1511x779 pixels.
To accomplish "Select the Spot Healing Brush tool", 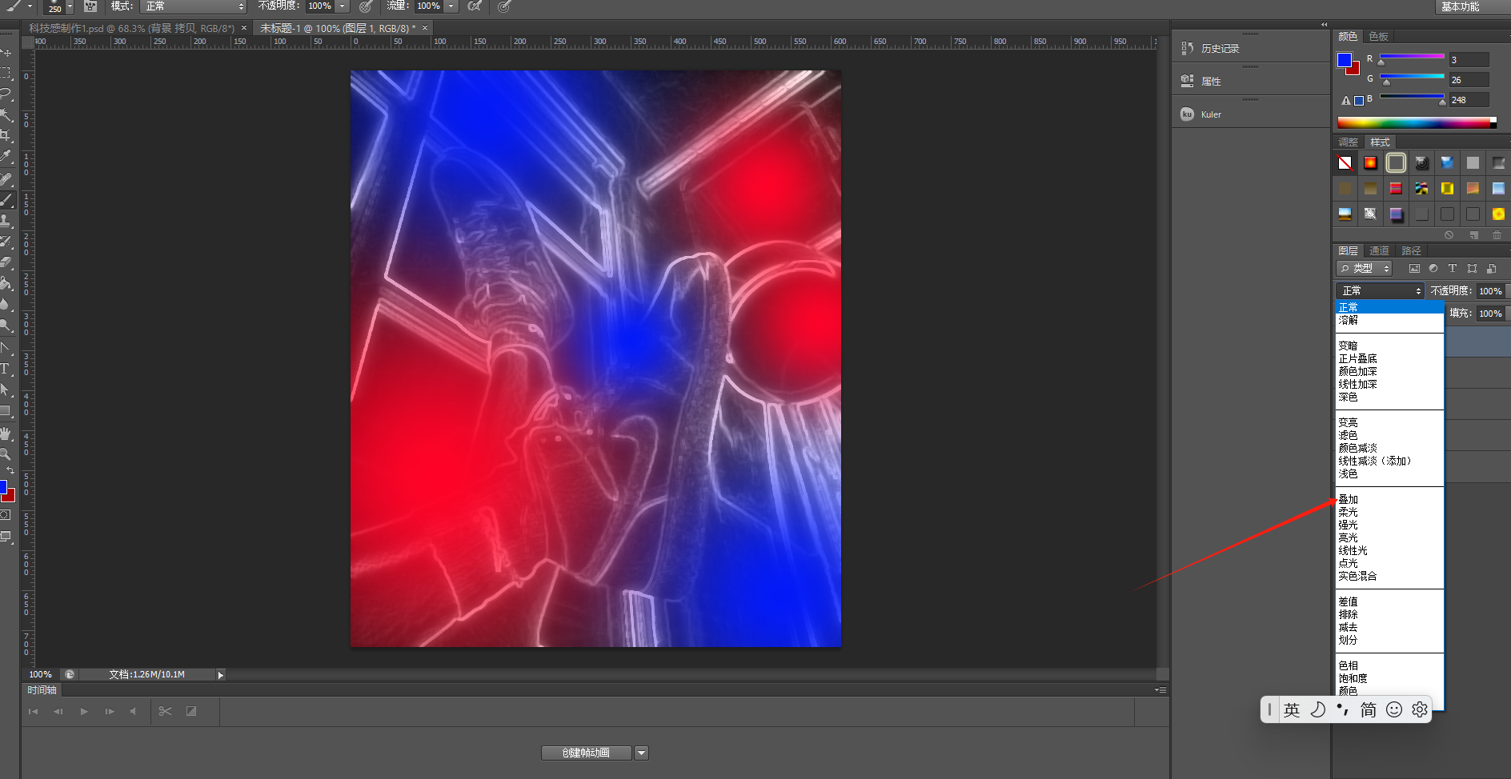I will (6, 179).
